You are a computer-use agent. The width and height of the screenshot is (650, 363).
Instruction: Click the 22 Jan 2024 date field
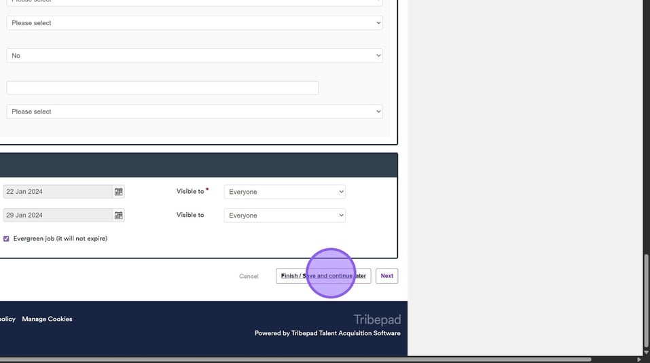[58, 192]
